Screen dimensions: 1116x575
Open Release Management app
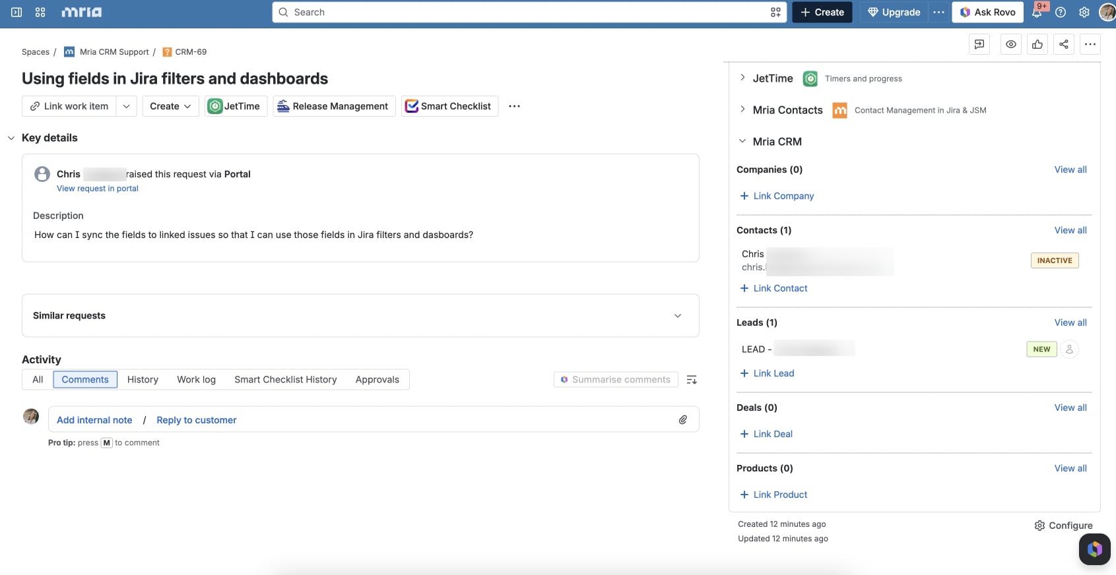click(334, 106)
